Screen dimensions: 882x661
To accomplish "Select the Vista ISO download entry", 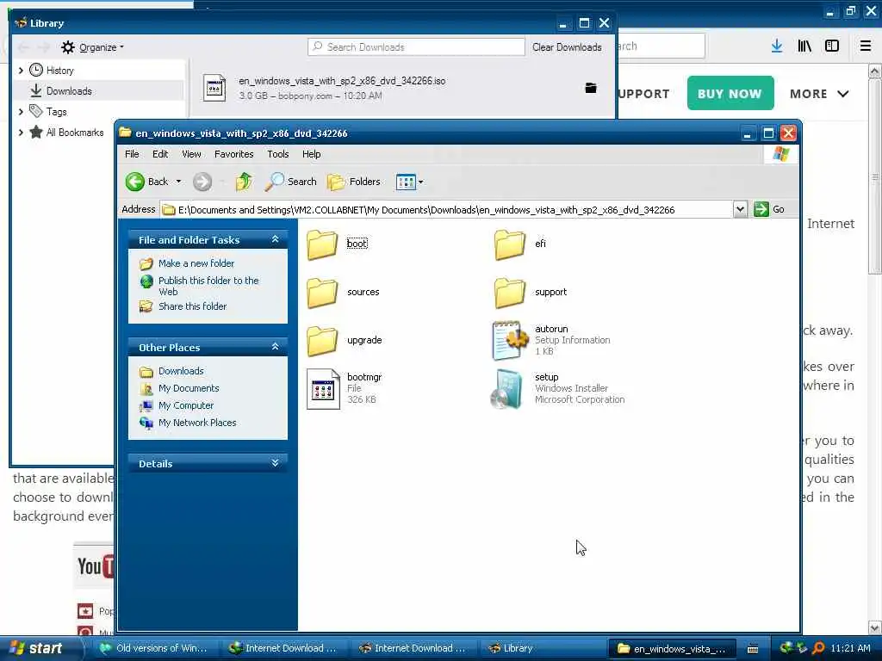I will pyautogui.click(x=402, y=89).
